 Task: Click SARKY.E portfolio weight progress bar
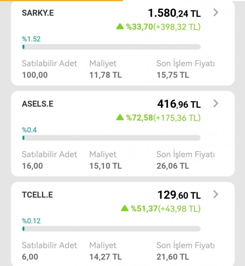coord(111,47)
